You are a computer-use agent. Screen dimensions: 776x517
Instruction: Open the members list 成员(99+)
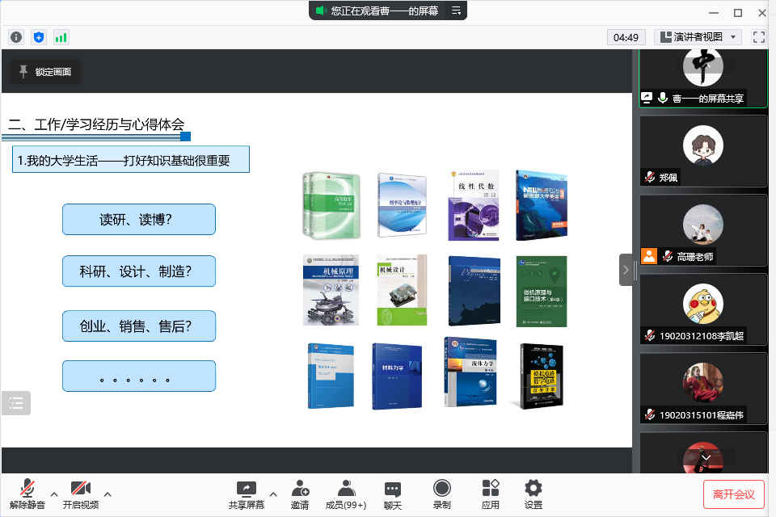[345, 494]
